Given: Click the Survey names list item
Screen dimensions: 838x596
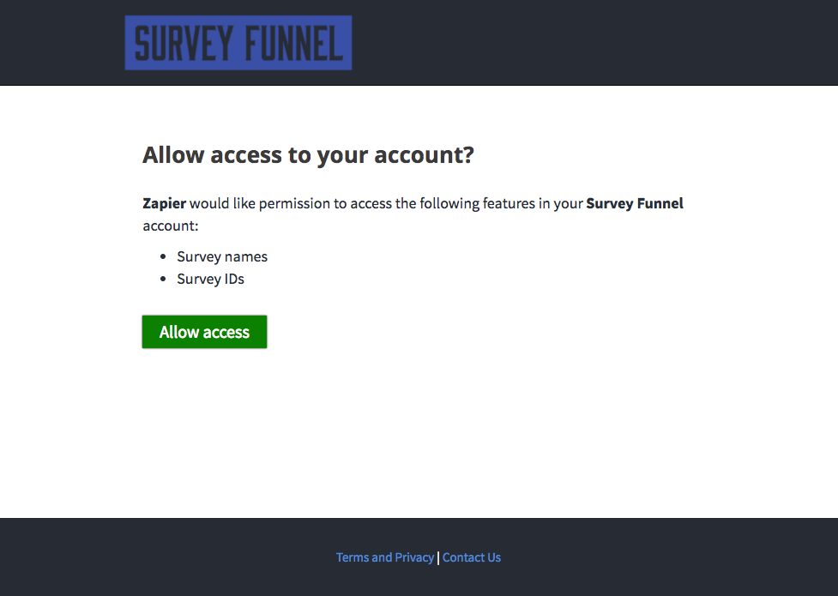Looking at the screenshot, I should click(x=222, y=256).
